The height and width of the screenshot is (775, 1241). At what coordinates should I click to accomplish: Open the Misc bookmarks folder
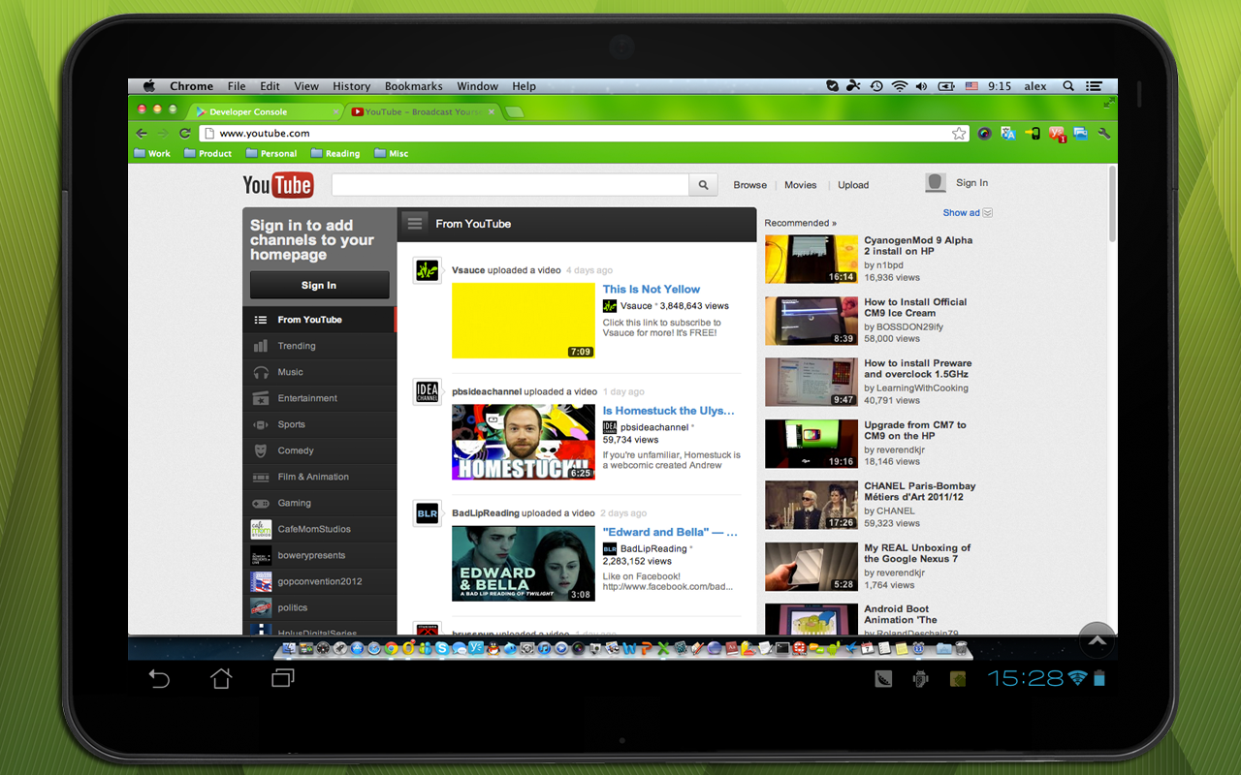[x=392, y=154]
